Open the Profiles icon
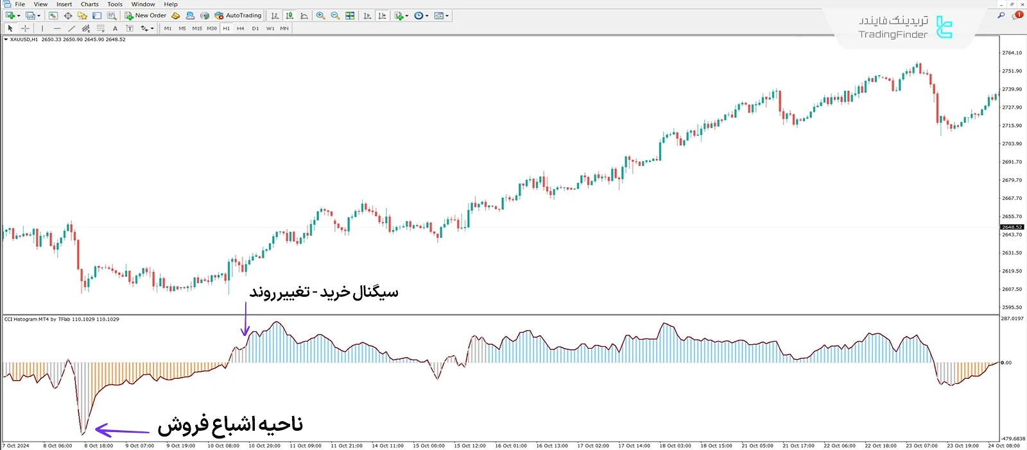This screenshot has width=1027, height=450. (x=30, y=15)
